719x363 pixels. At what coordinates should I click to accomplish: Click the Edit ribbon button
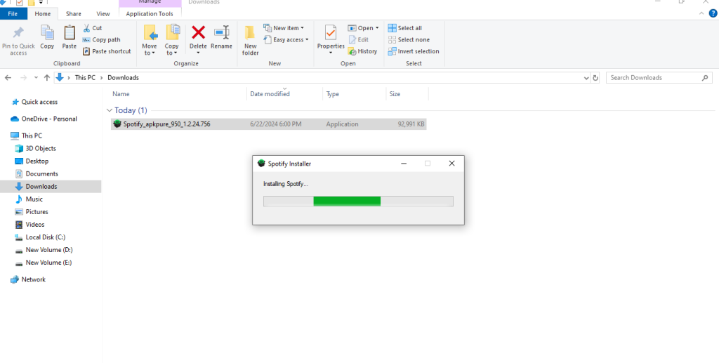click(358, 40)
